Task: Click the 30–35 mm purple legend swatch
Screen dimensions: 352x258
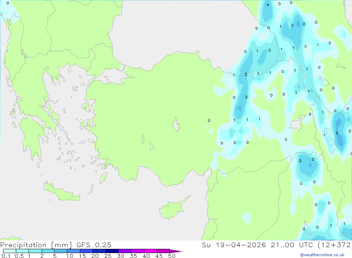Action: tap(125, 251)
